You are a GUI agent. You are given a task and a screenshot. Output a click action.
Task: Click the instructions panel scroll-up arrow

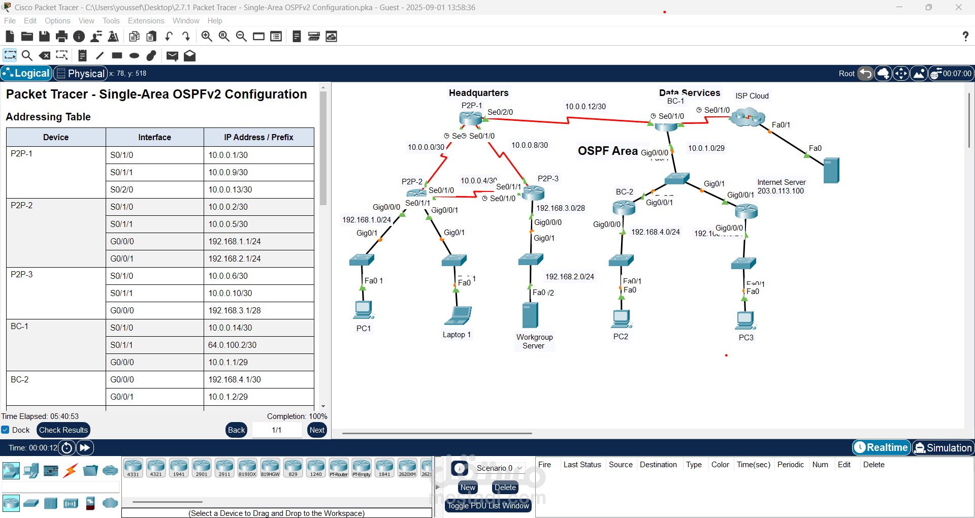[x=323, y=87]
